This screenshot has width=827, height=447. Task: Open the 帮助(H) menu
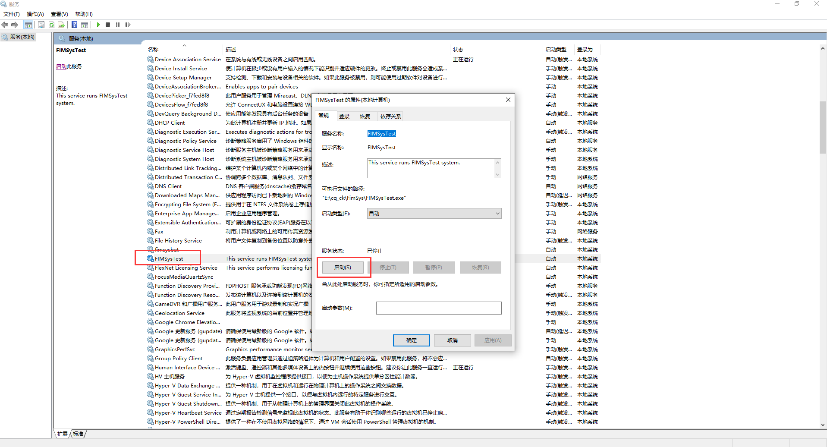coord(84,14)
